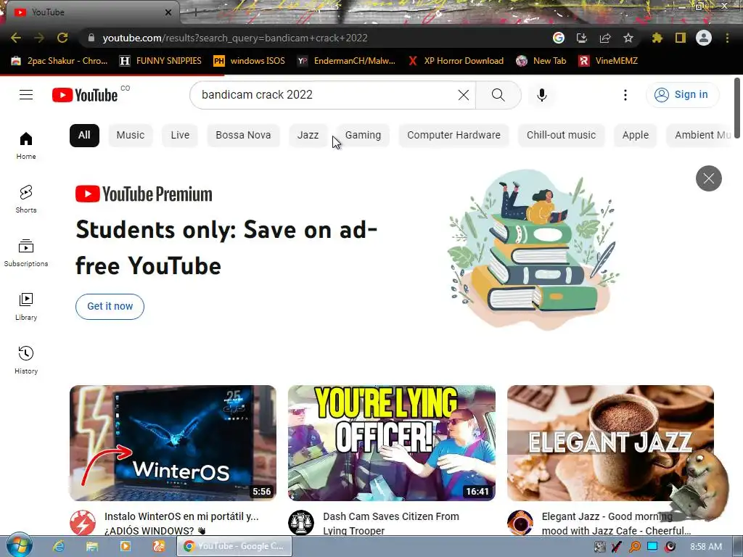The image size is (743, 557).
Task: Select the Bossa Nova filter chip
Action: click(x=243, y=135)
